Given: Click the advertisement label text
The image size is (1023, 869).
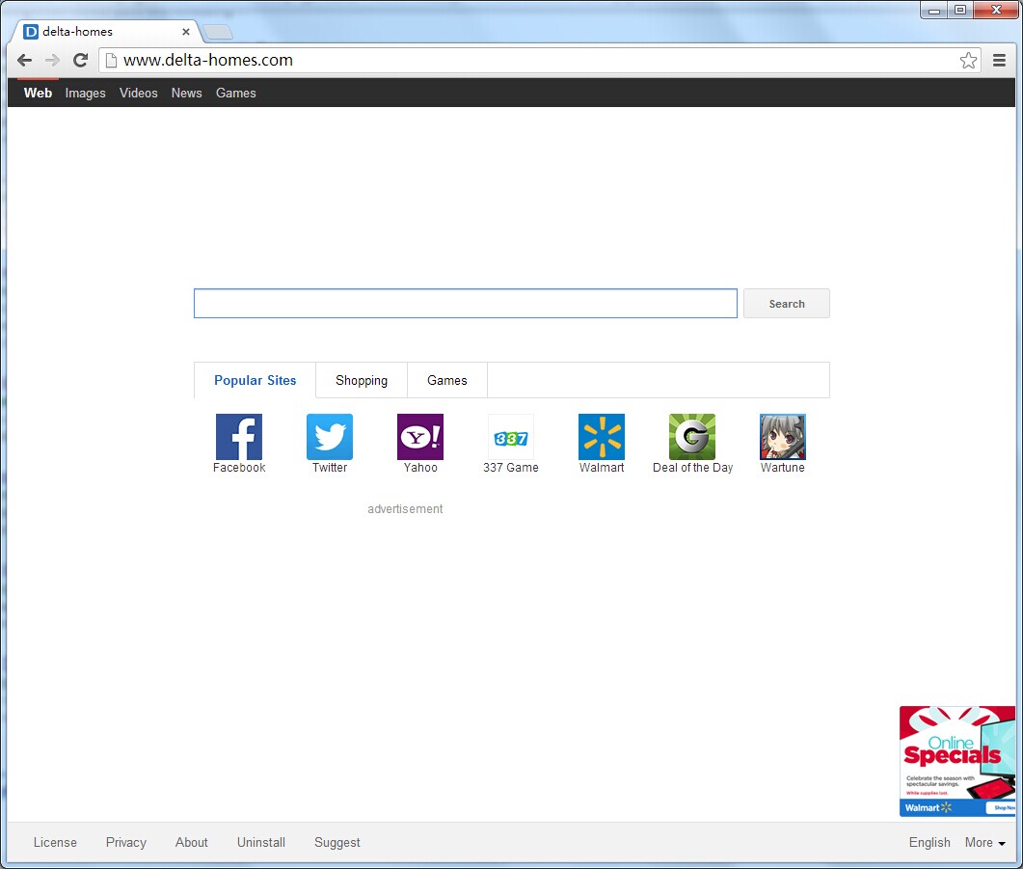Looking at the screenshot, I should click(405, 509).
